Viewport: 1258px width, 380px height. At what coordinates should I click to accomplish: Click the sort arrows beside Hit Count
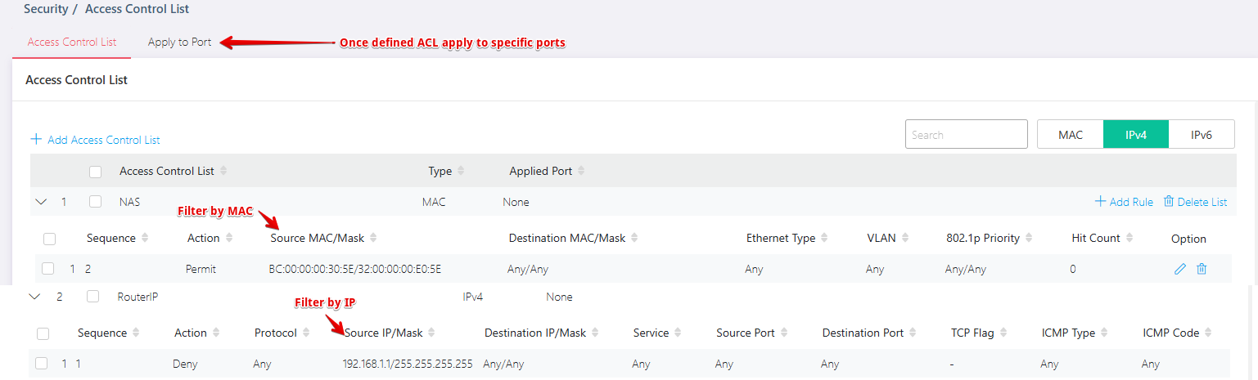pos(1130,238)
